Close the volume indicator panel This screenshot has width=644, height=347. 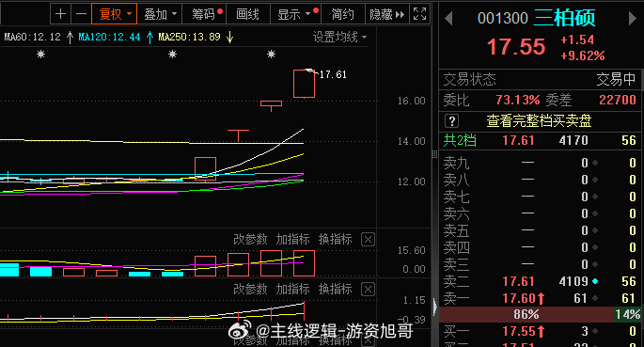368,240
